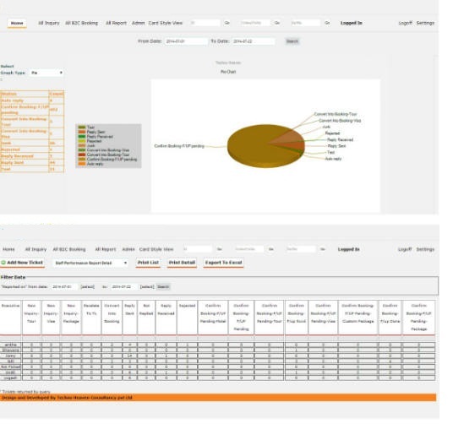Open Settings link in the top dashboard
This screenshot has height=429, width=453.
[x=425, y=23]
